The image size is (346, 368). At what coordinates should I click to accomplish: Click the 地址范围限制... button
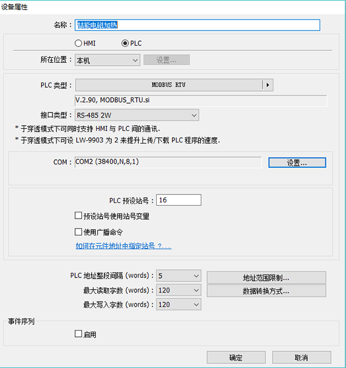click(x=266, y=277)
